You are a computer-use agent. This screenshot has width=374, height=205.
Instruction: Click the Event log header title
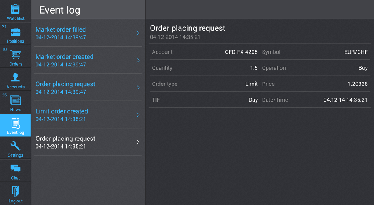pos(59,10)
